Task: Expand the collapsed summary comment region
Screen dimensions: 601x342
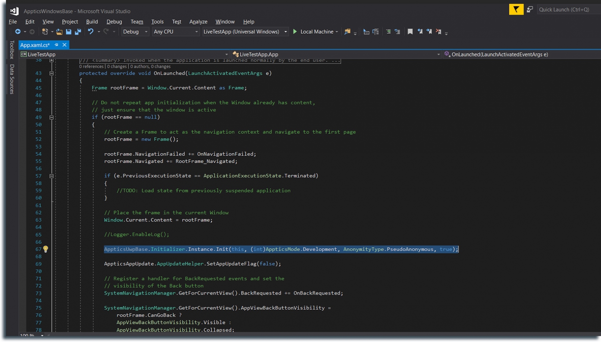Action: [51, 60]
